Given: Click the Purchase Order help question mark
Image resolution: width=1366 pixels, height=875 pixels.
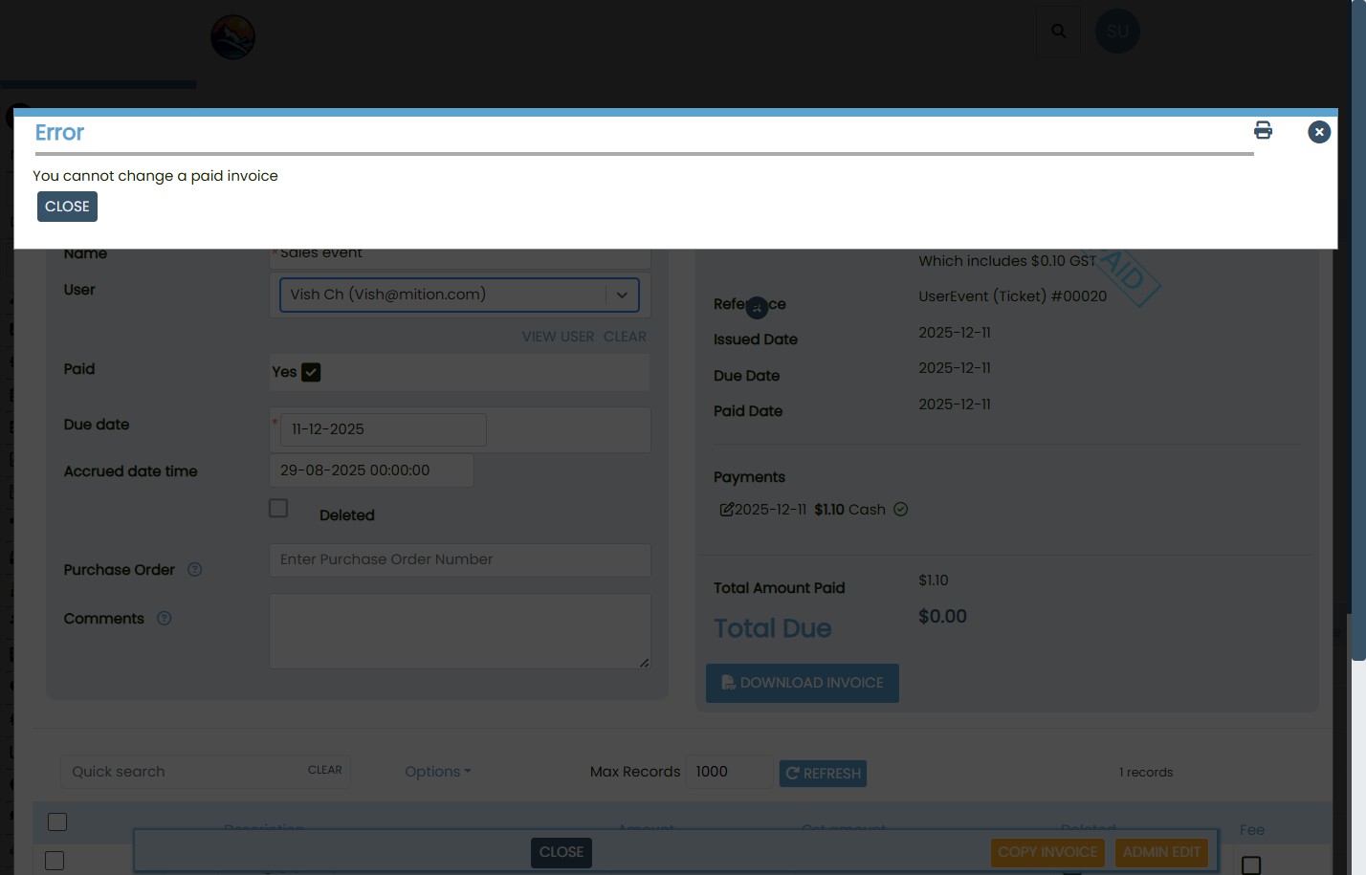Looking at the screenshot, I should [194, 570].
